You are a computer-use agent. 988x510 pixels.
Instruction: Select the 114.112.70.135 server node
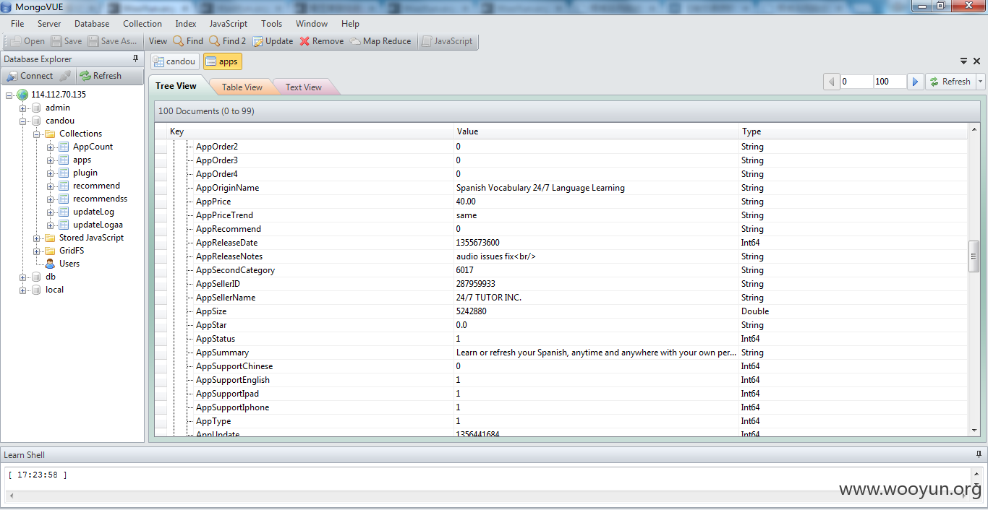tap(59, 95)
